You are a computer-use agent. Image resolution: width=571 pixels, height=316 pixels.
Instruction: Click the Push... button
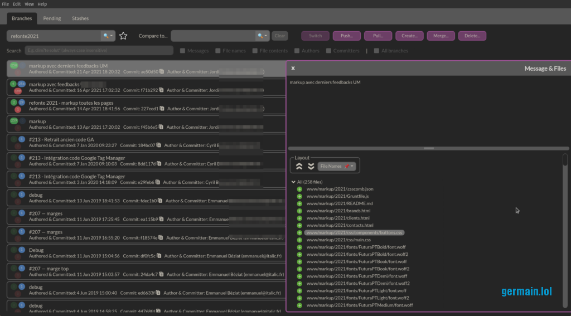point(346,36)
